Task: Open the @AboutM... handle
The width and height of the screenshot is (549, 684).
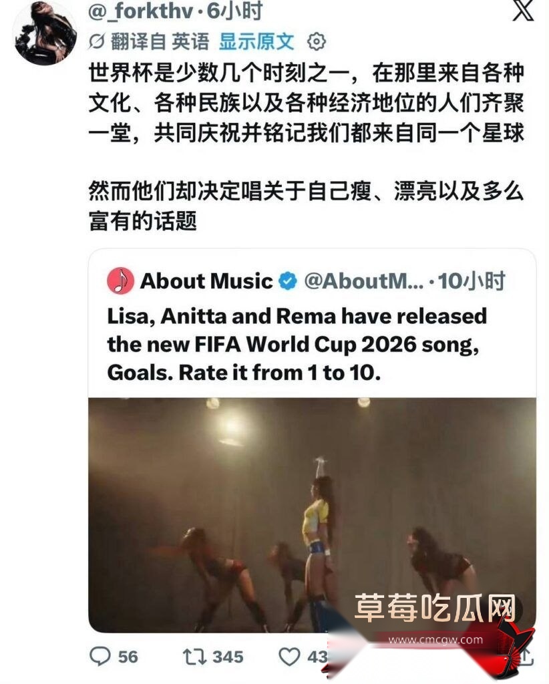Action: click(364, 281)
